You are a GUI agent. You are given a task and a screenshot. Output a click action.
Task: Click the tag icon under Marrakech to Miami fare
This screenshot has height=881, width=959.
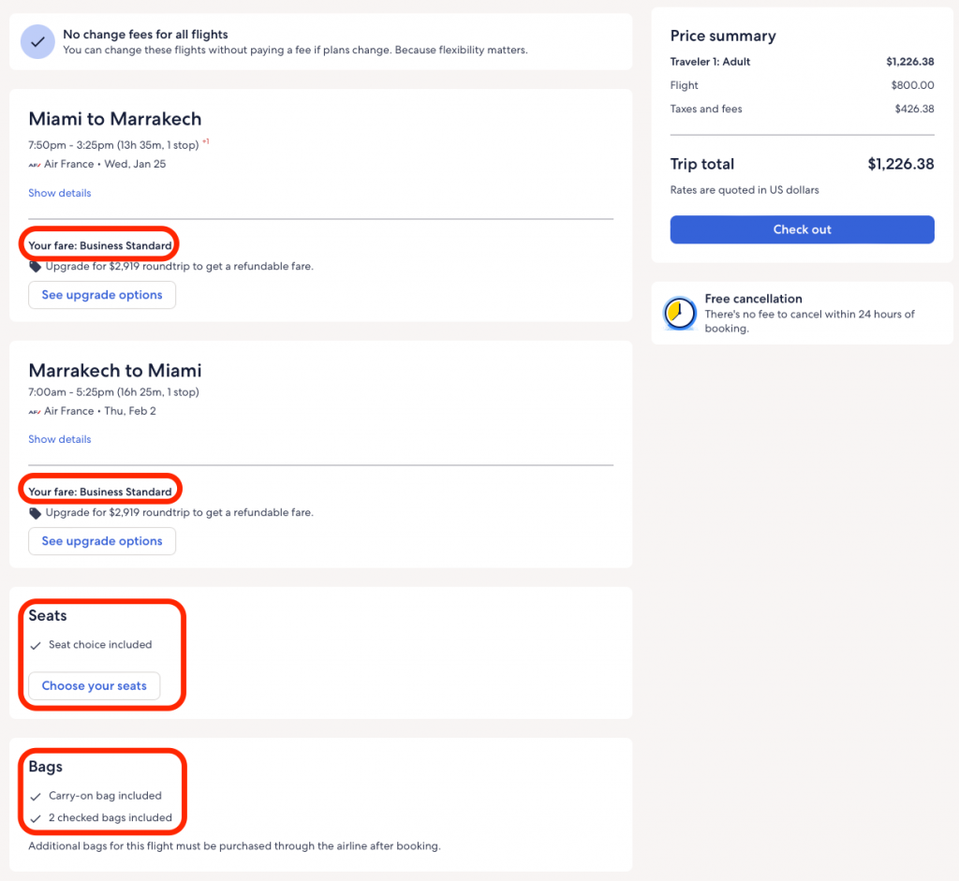pos(36,513)
